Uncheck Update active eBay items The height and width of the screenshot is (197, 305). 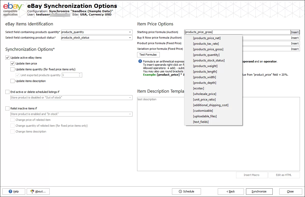(7, 58)
